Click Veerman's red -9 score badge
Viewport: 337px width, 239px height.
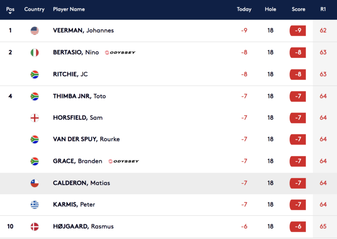[x=298, y=31]
